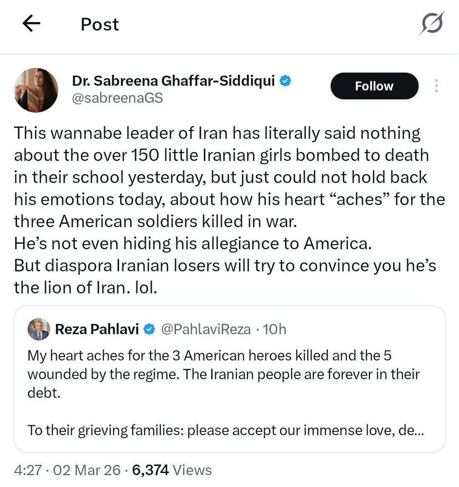The height and width of the screenshot is (487, 459).
Task: Open Dr. Sabreena's profile picture
Action: coord(36,90)
